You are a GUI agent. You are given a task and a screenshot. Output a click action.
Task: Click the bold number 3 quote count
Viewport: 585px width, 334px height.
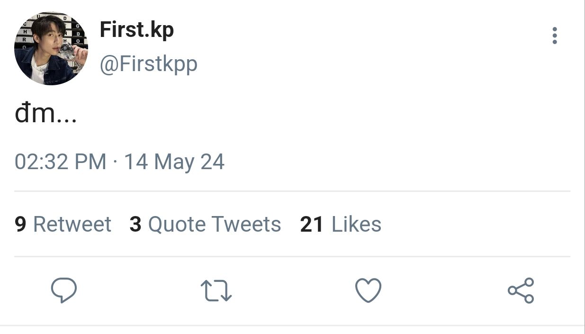[x=135, y=224]
